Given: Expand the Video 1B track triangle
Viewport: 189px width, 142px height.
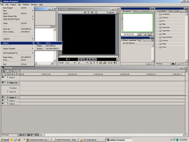Looking at the screenshot, I should pyautogui.click(x=8, y=91).
